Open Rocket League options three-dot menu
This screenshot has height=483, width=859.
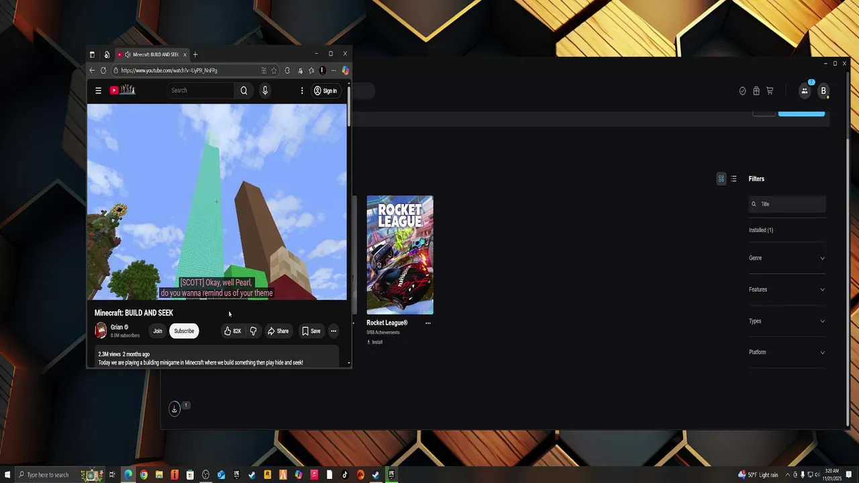coord(428,323)
